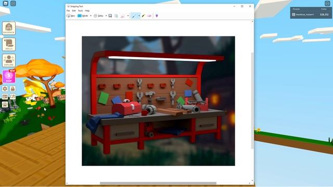Select the Eraser tool

coord(149,16)
